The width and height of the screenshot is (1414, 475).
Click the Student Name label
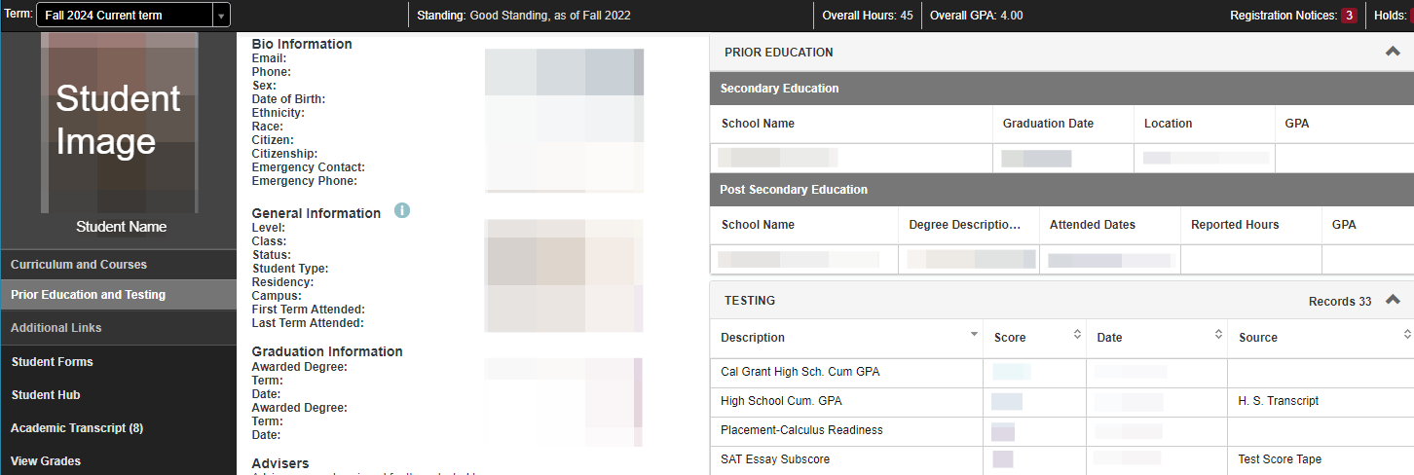click(122, 227)
